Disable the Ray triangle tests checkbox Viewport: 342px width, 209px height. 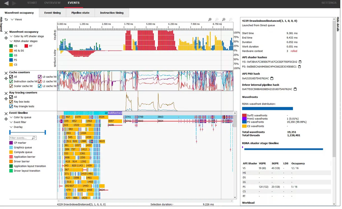pyautogui.click(x=11, y=106)
